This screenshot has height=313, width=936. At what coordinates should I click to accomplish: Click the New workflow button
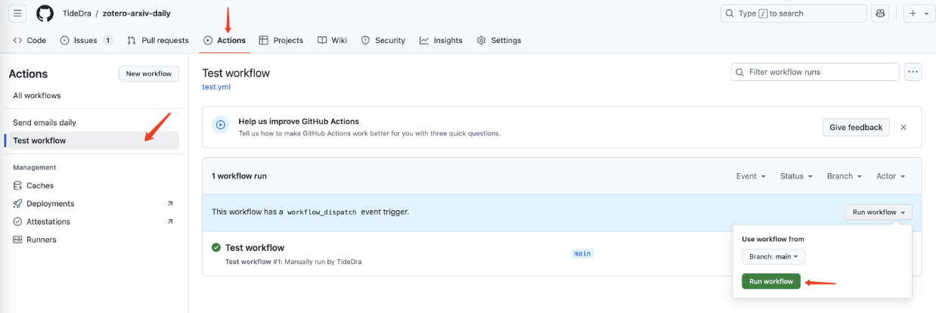point(149,73)
